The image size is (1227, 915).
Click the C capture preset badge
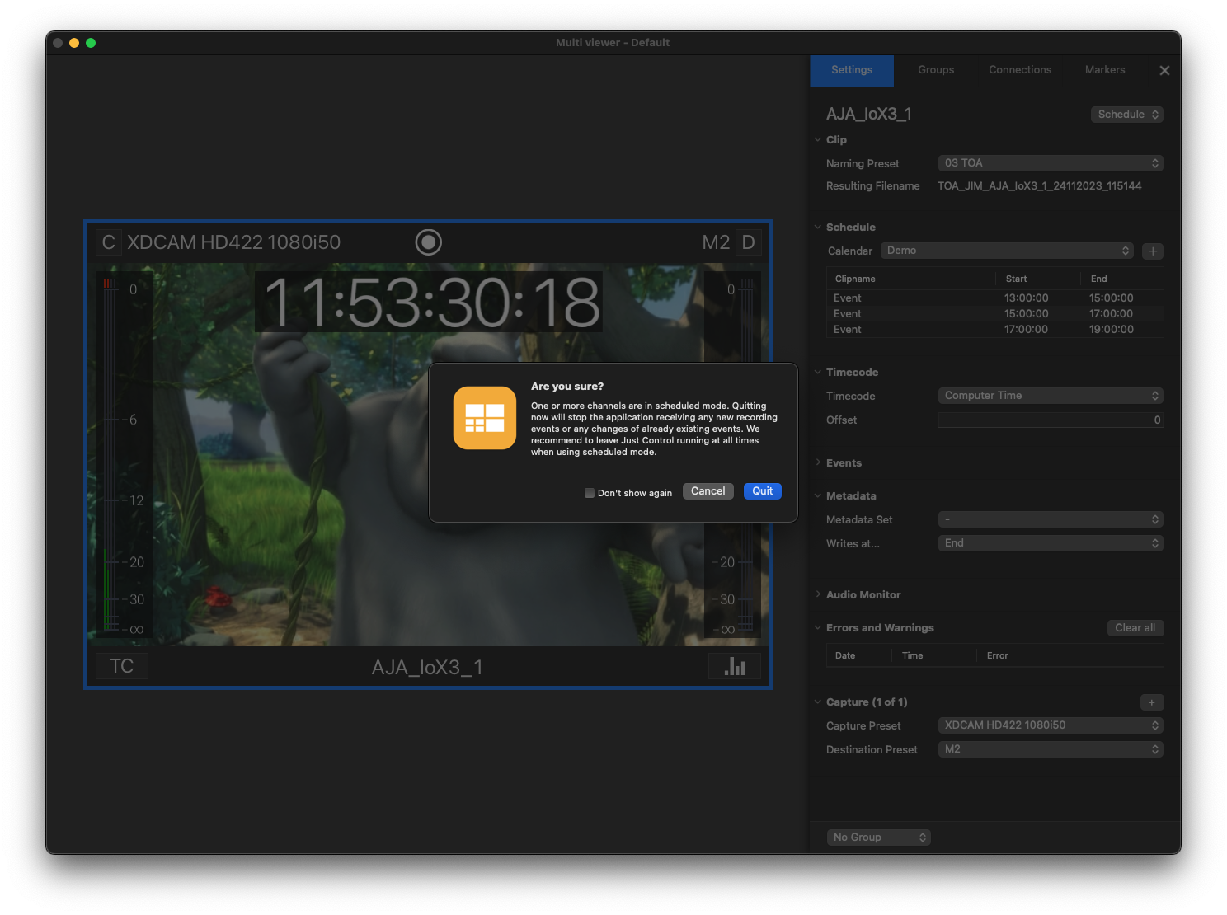coord(108,242)
